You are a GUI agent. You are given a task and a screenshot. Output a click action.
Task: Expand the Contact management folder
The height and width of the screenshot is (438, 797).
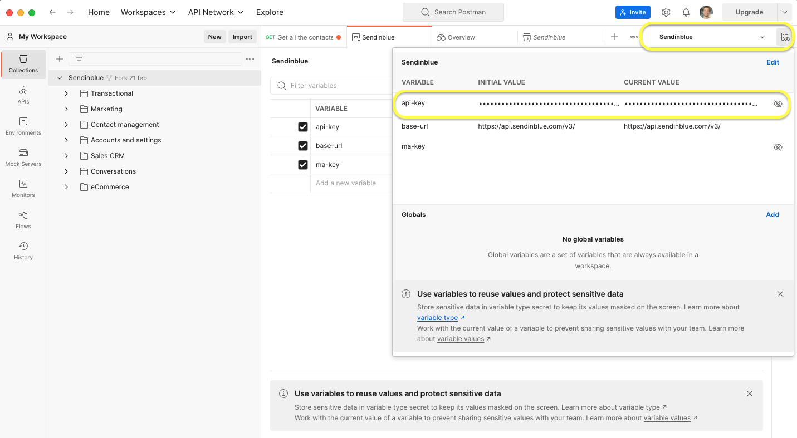point(66,125)
